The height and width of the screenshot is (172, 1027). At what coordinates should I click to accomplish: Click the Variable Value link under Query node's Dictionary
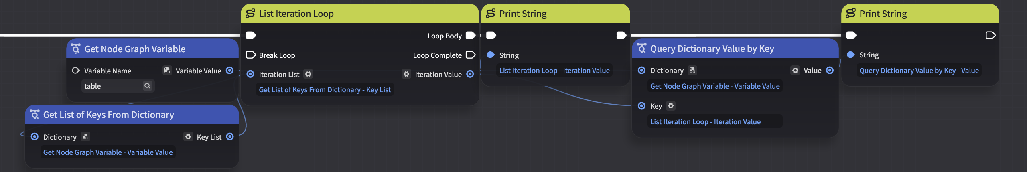[715, 86]
